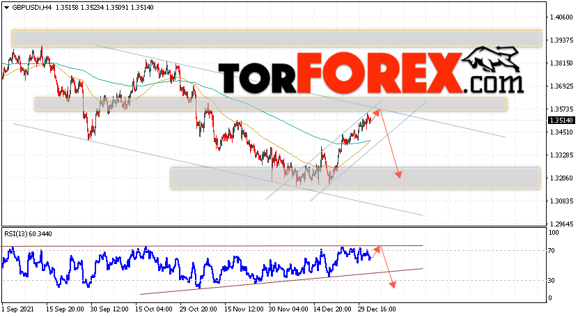This screenshot has height=317, width=578.
Task: Select the 1.33285 price level
Action: [x=561, y=155]
